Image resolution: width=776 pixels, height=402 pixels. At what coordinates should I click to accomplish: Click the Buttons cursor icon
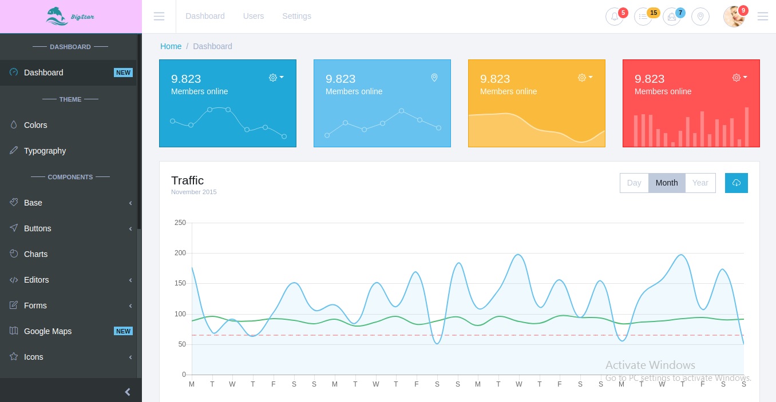coord(14,228)
